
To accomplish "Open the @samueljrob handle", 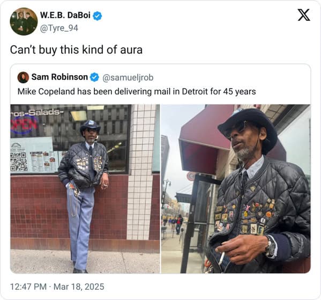I will [x=128, y=77].
